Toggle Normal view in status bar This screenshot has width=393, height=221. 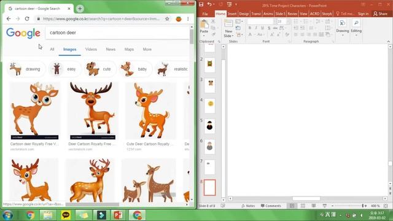pos(292,206)
